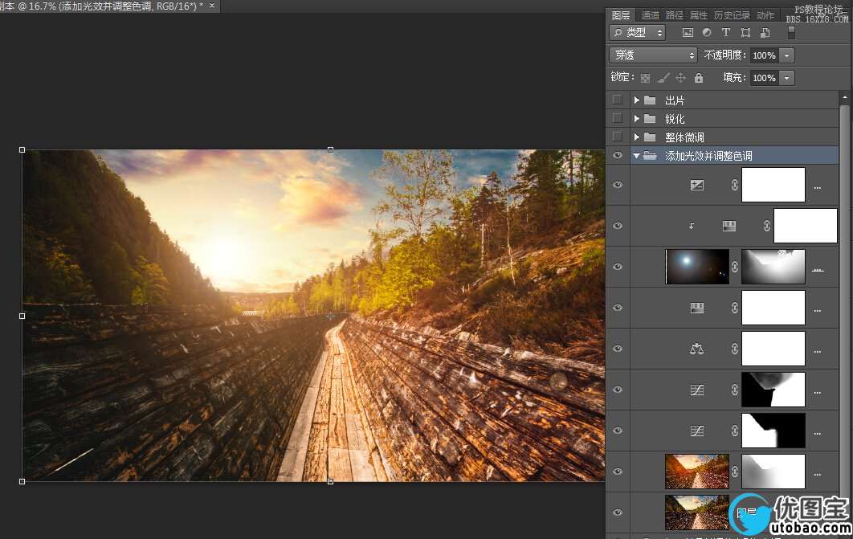Hide the warm-toned photo layer eye
The image size is (853, 539).
[618, 472]
